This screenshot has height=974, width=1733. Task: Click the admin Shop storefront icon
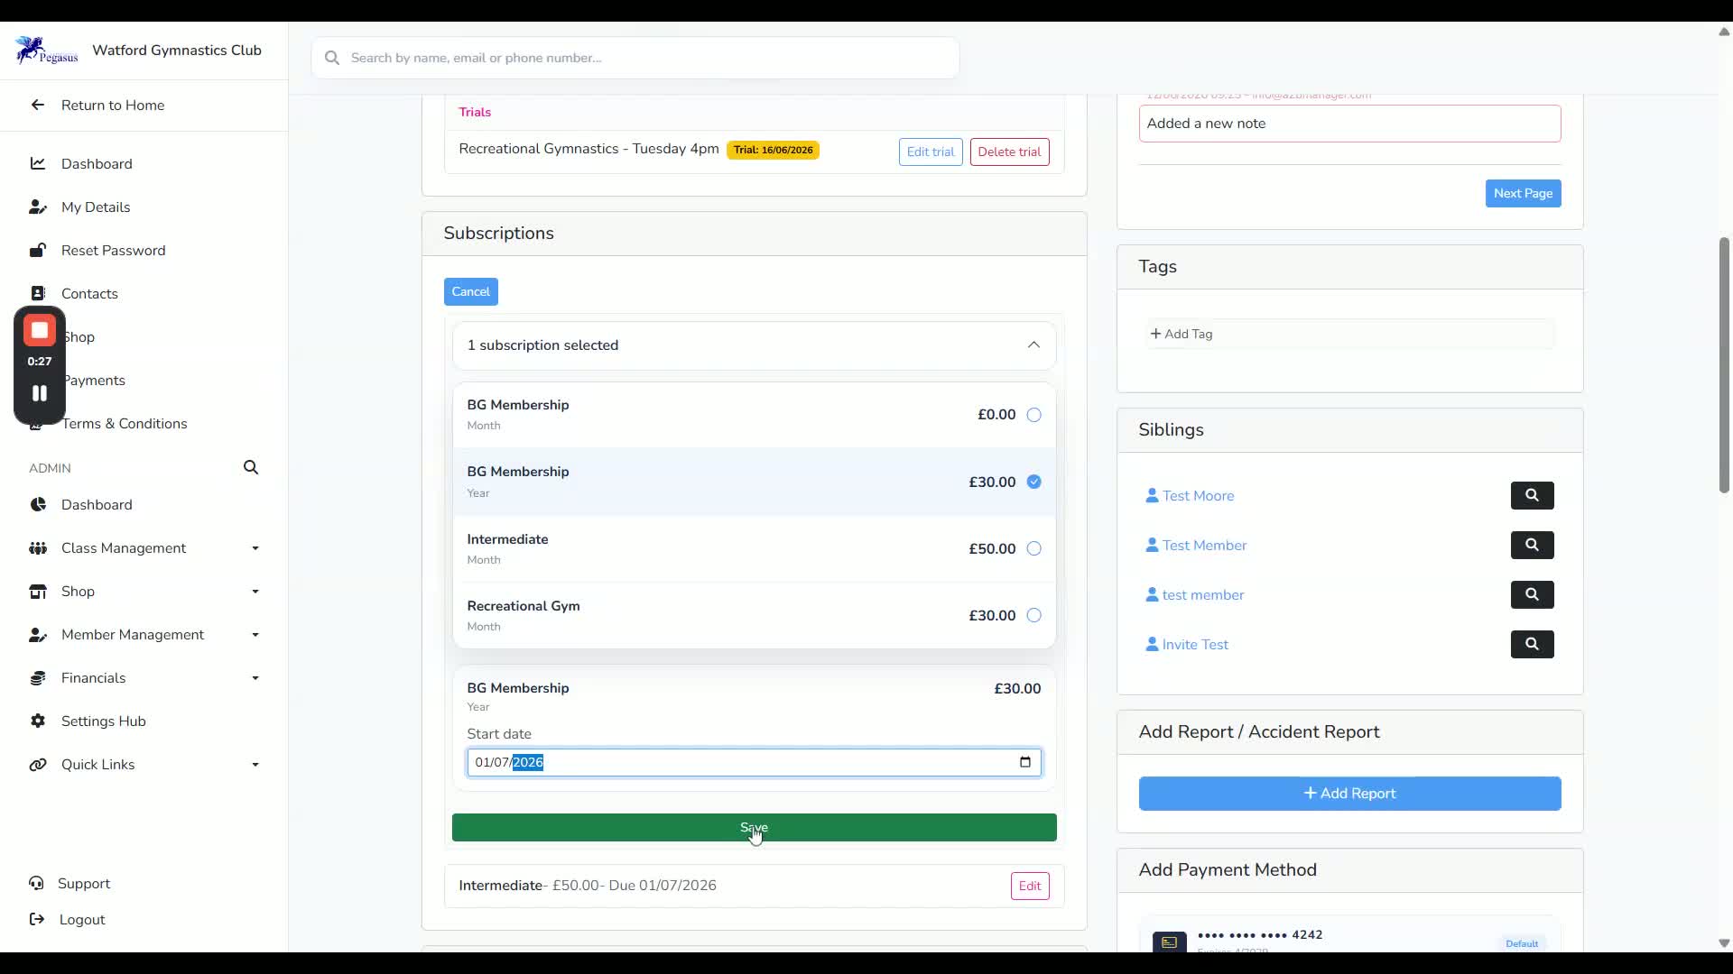click(x=37, y=591)
